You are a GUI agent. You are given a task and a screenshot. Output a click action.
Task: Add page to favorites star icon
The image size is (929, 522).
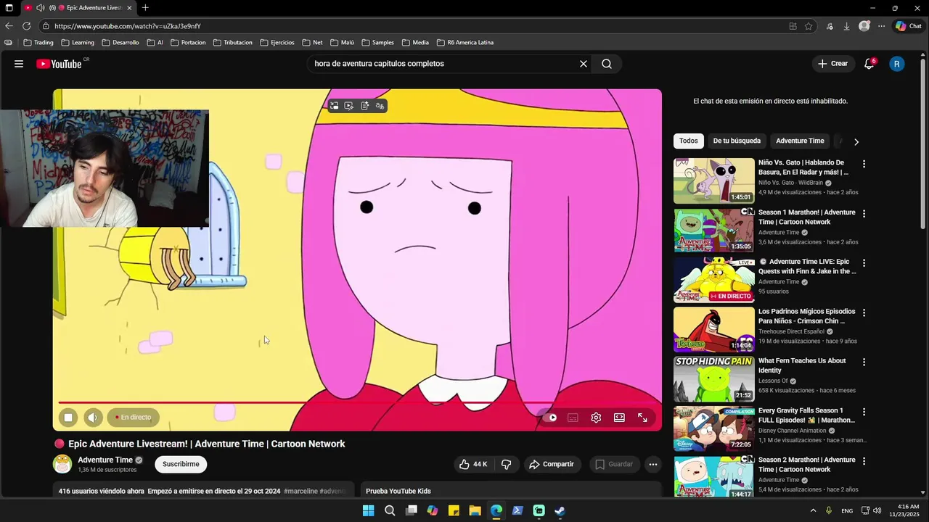[x=809, y=26]
